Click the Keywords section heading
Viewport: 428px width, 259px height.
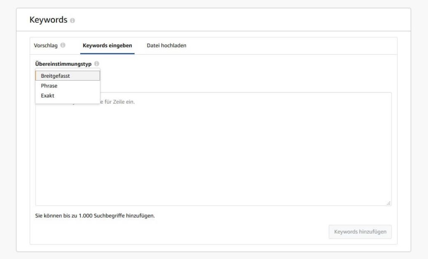pyautogui.click(x=48, y=20)
